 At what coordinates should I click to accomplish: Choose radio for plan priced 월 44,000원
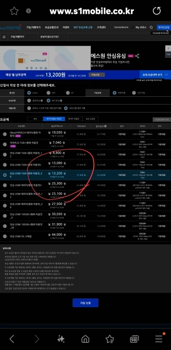[5, 236]
